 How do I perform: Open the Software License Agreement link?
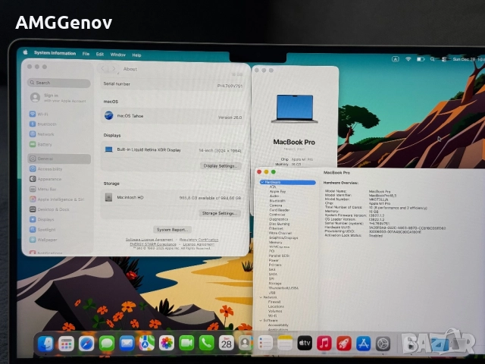pyautogui.click(x=149, y=240)
